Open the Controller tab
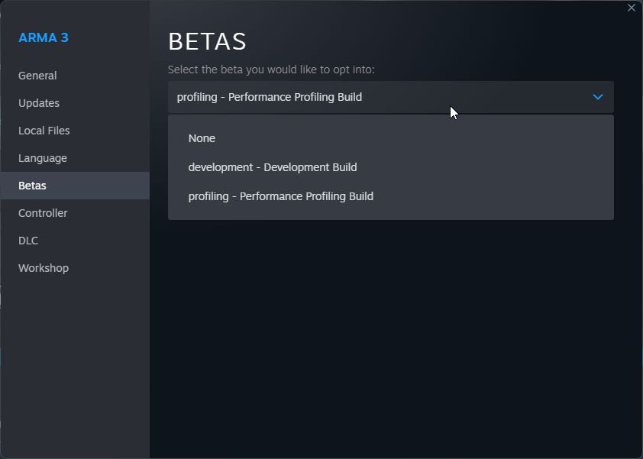The width and height of the screenshot is (643, 459). point(75,213)
